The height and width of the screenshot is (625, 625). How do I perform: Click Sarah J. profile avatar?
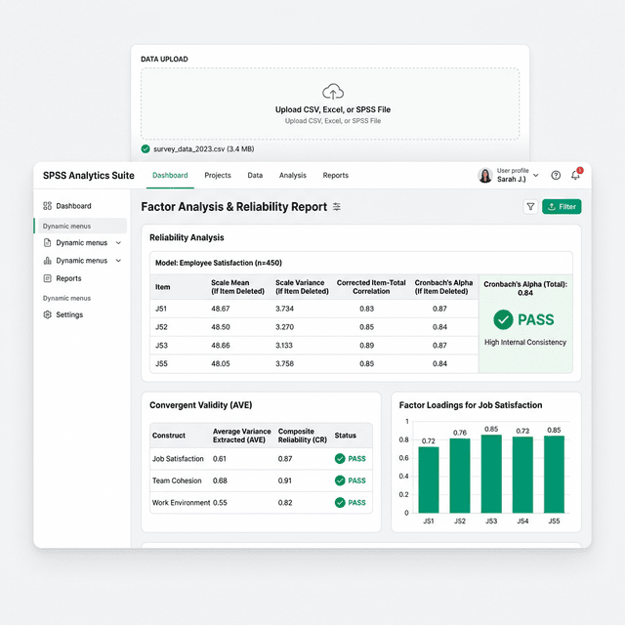pyautogui.click(x=485, y=175)
